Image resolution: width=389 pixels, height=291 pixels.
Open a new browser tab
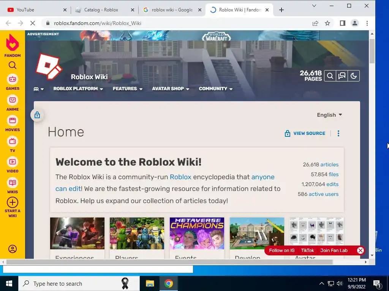(281, 10)
